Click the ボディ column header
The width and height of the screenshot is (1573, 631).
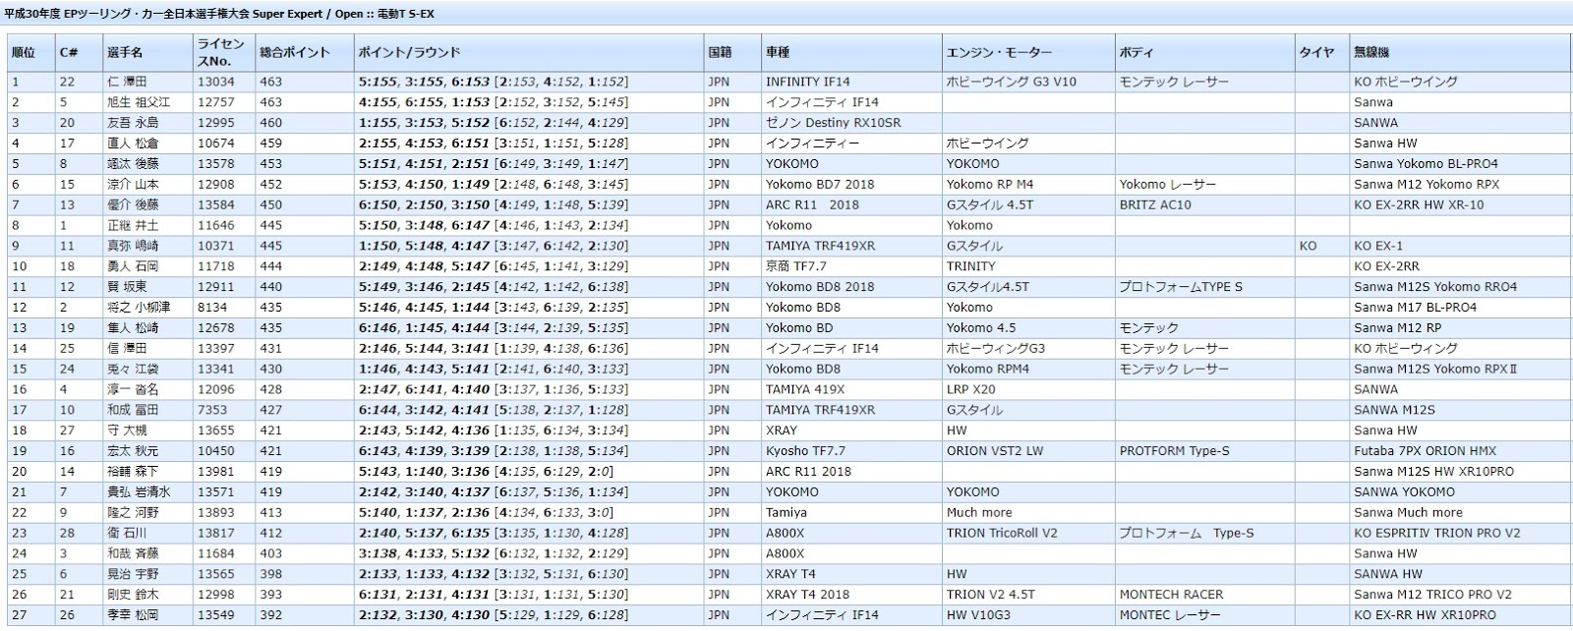pos(1204,53)
